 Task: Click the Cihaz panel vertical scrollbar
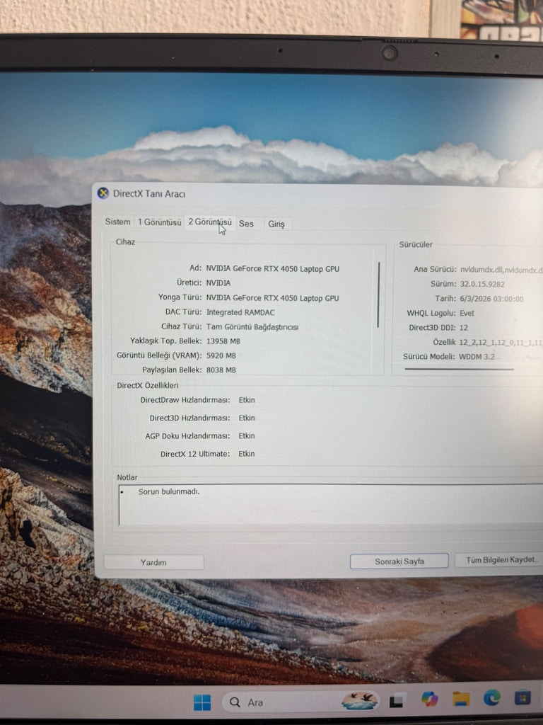[379, 295]
